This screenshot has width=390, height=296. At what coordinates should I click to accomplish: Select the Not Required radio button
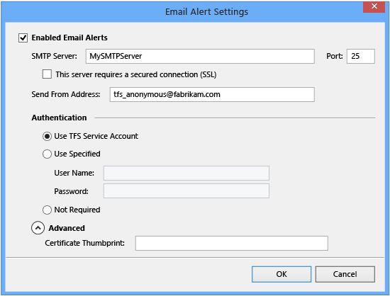[47, 210]
